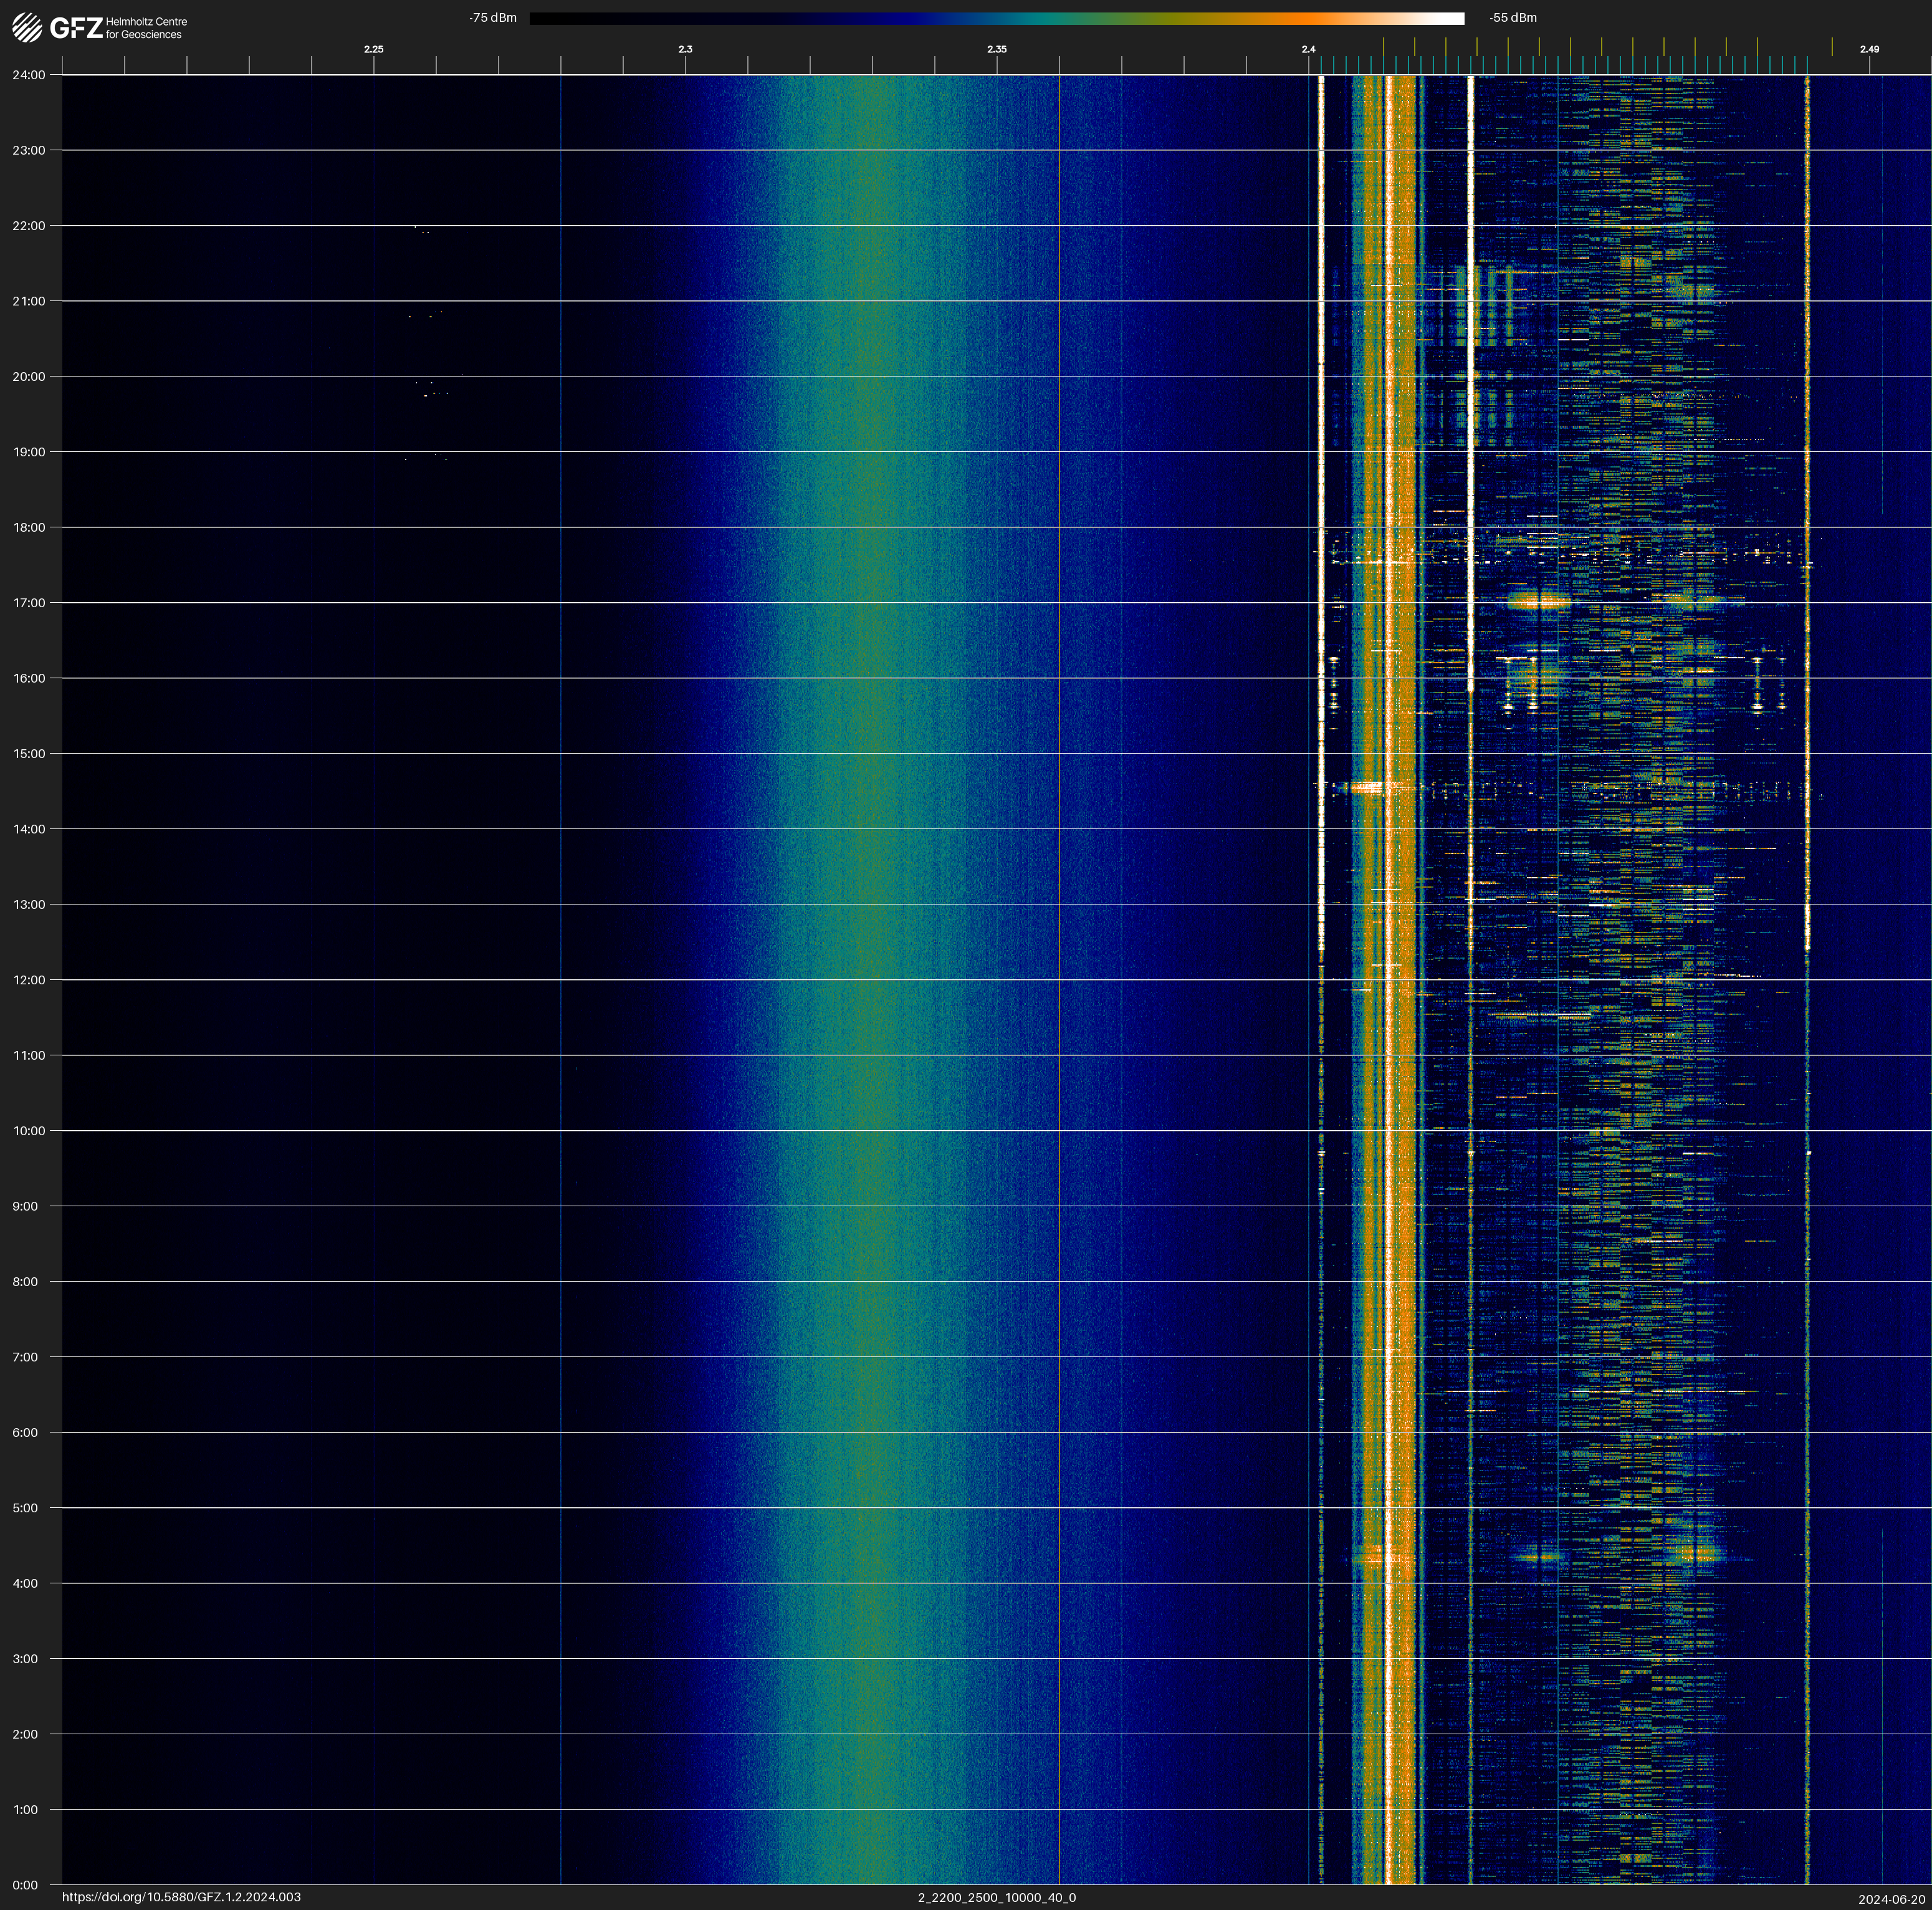Screen dimensions: 1932x1910
Task: Select the 2.35 frequency axis label
Action: [996, 49]
